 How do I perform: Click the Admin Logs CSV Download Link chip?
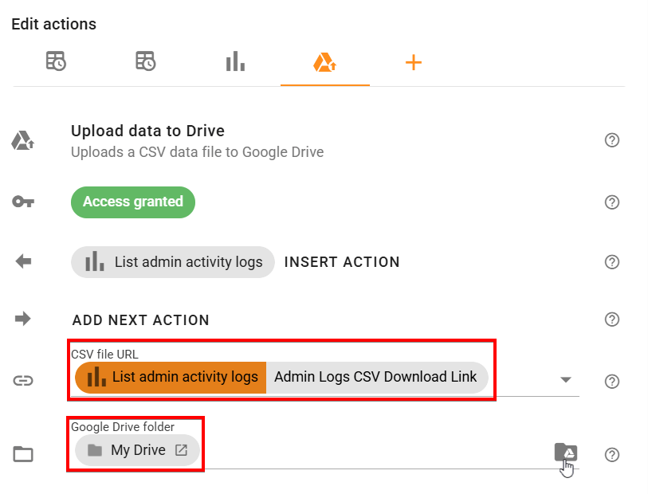pyautogui.click(x=375, y=377)
